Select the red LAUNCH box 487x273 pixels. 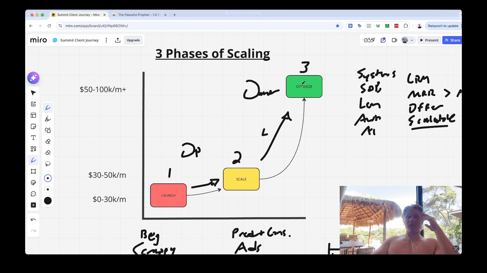click(x=169, y=195)
